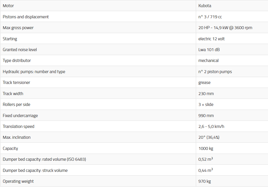Click the 1000 kg capacity value
The image size is (268, 187).
[x=206, y=148]
